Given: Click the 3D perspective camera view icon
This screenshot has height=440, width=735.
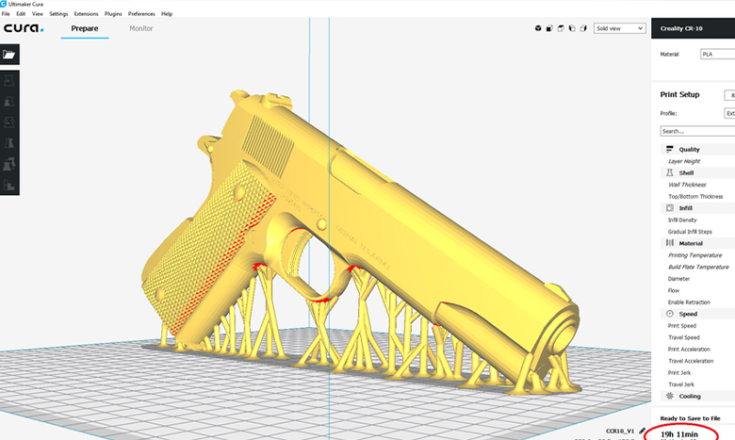Looking at the screenshot, I should pyautogui.click(x=538, y=28).
